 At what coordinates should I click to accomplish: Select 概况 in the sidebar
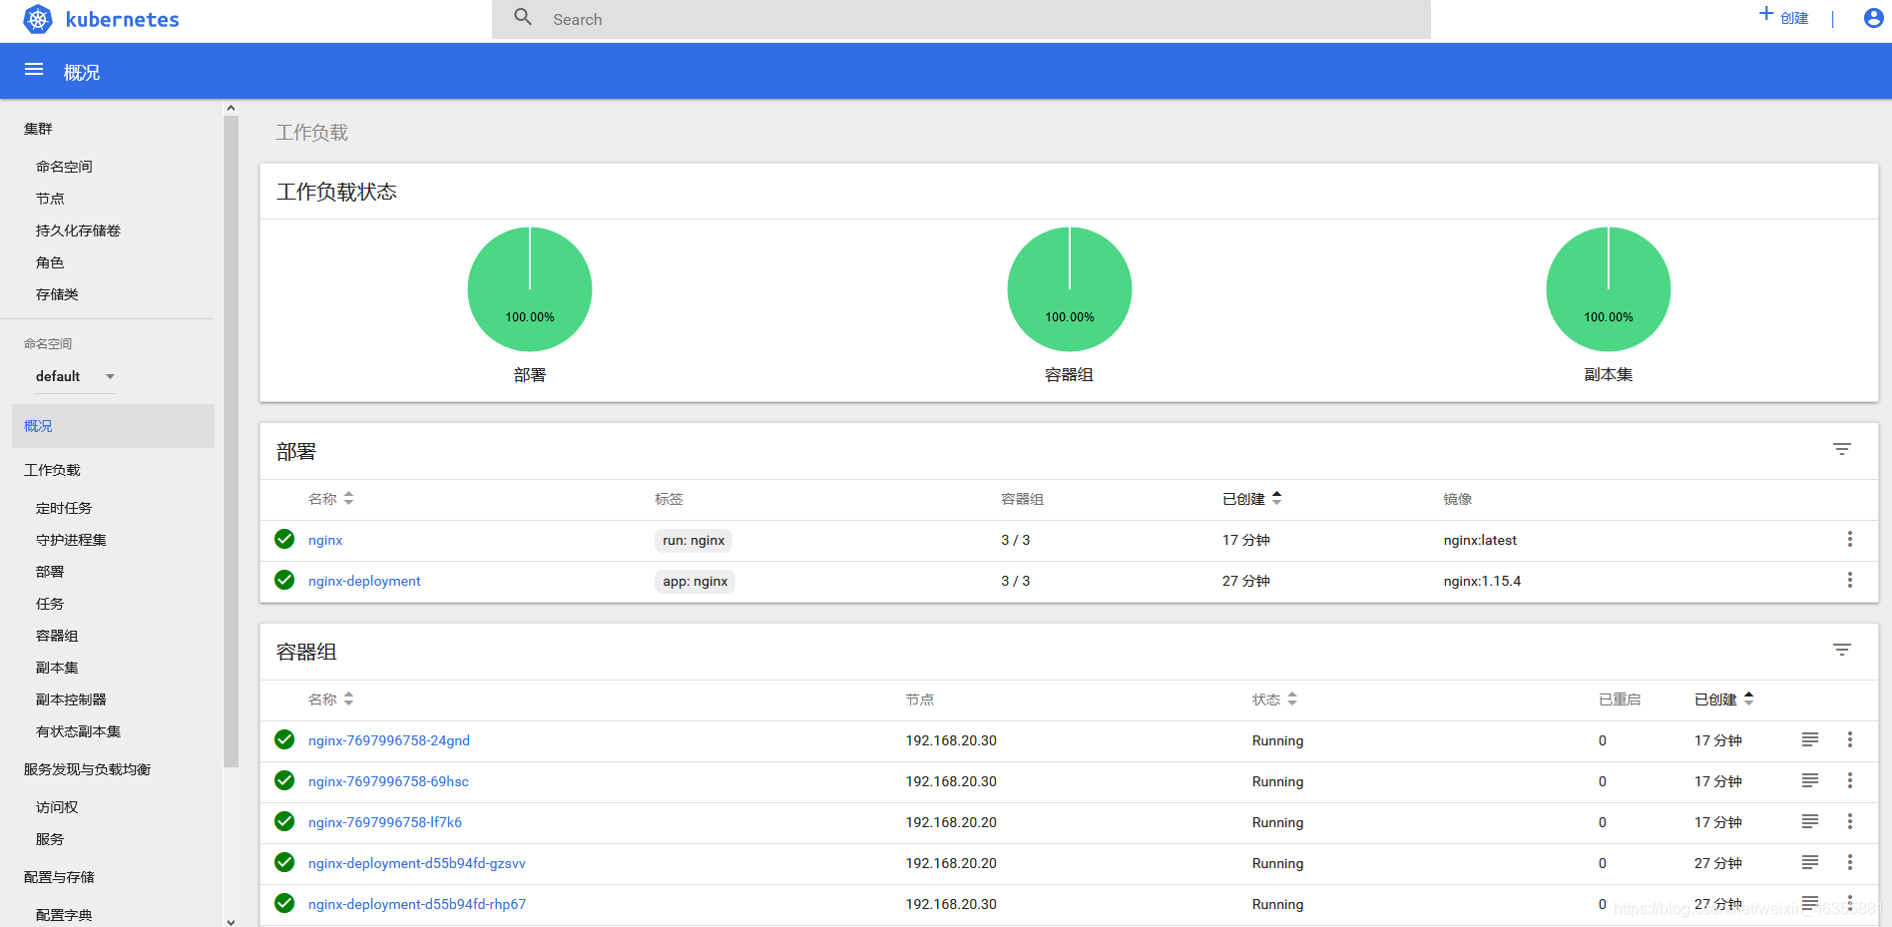tap(113, 426)
